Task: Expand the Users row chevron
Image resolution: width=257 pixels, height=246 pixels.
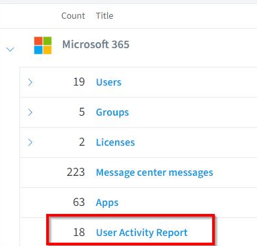Action: coord(30,82)
